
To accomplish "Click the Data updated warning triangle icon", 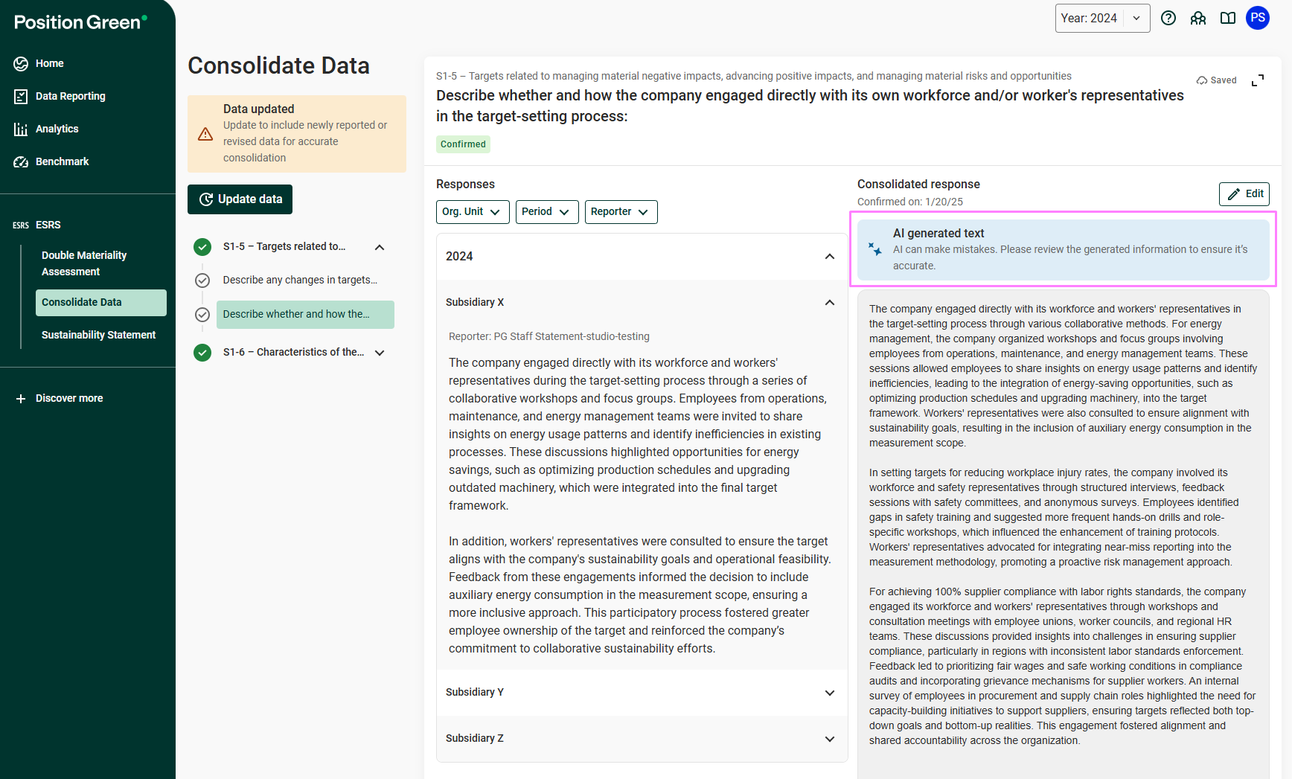I will (205, 135).
